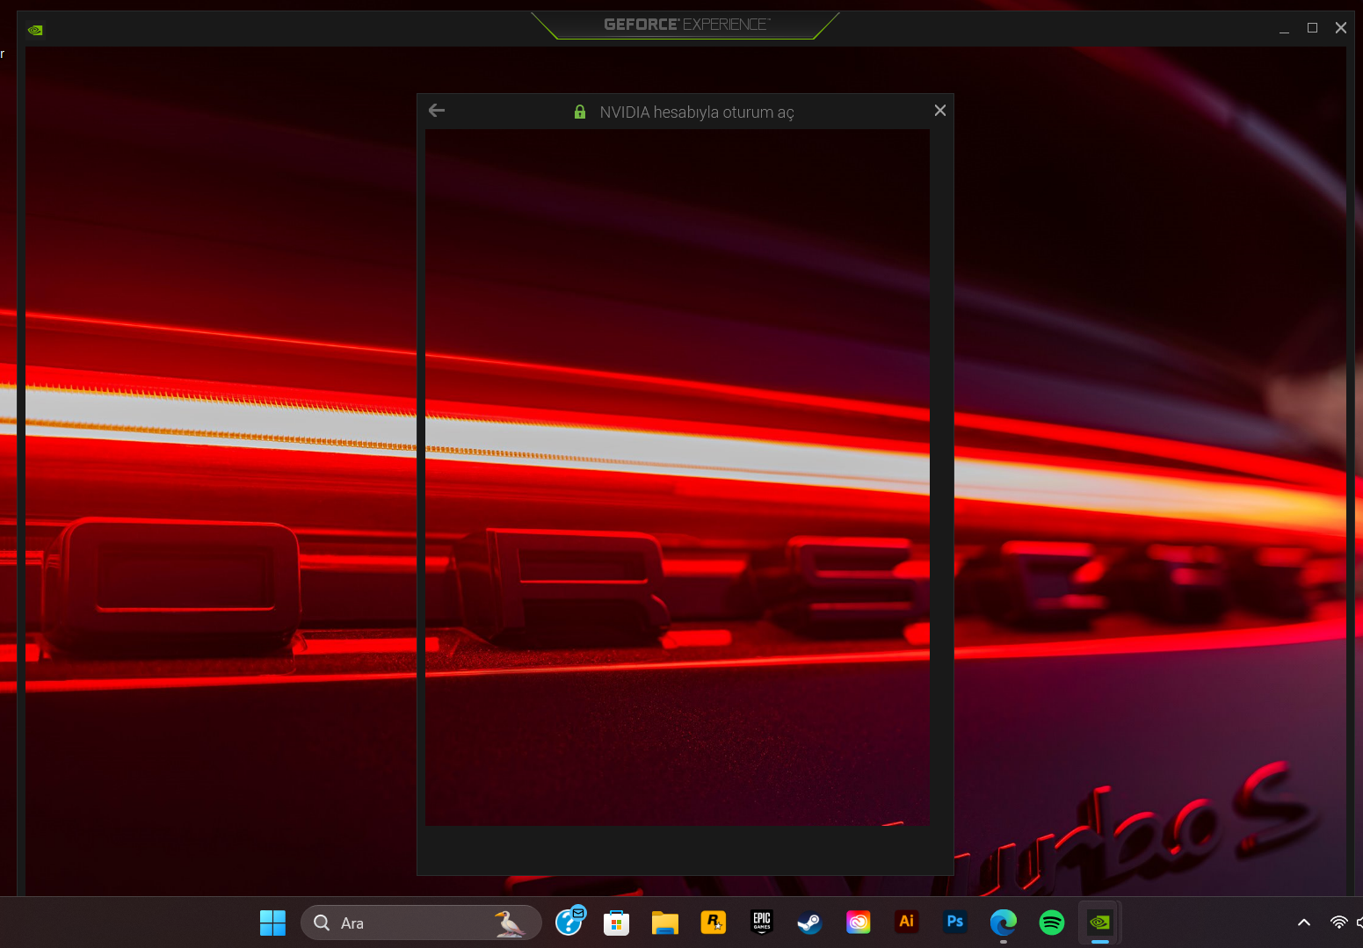Switch to Spotify from taskbar
Image resolution: width=1363 pixels, height=948 pixels.
pyautogui.click(x=1051, y=923)
